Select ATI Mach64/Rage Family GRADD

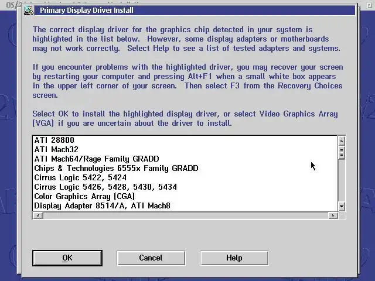point(185,159)
